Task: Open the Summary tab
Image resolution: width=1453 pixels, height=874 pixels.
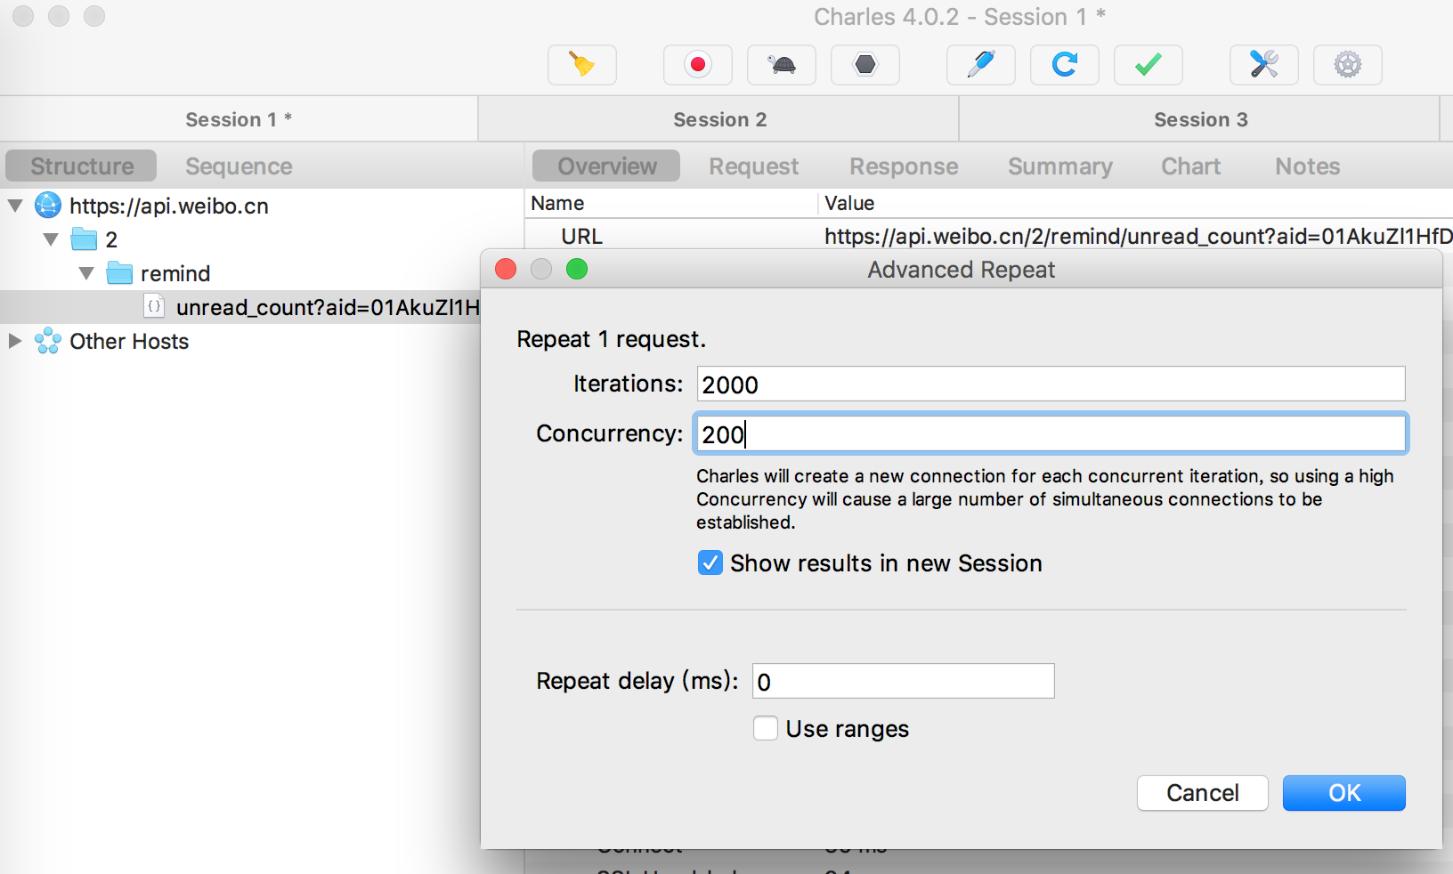Action: (1060, 166)
